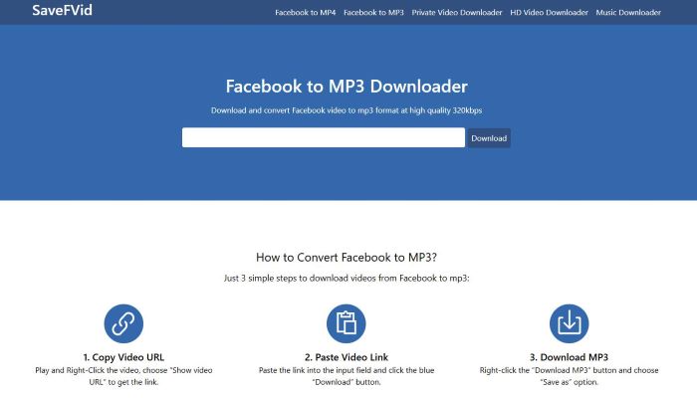This screenshot has height=398, width=697.
Task: Click the SaveFVid logo
Action: pos(62,10)
